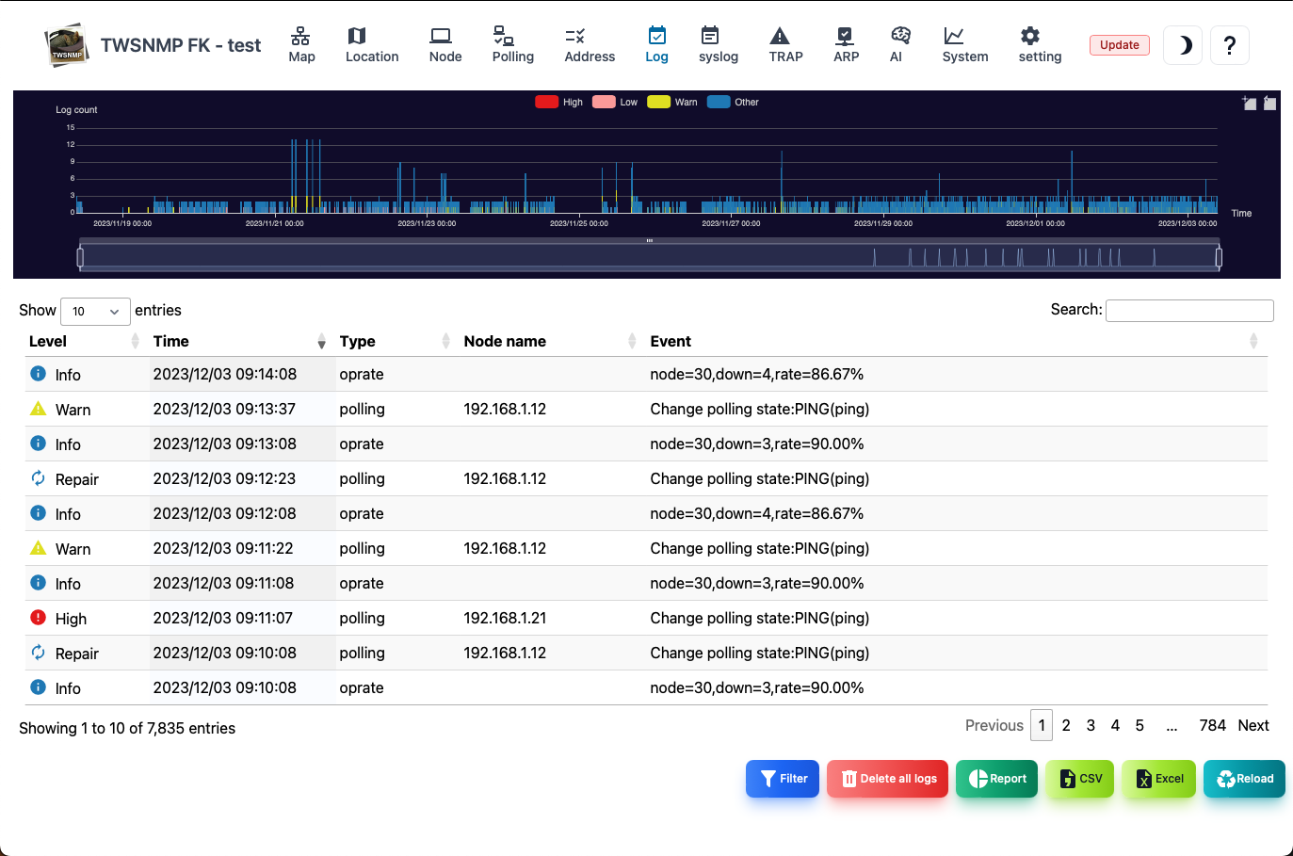1293x856 pixels.
Task: Open the Map view icon
Action: coord(301,36)
